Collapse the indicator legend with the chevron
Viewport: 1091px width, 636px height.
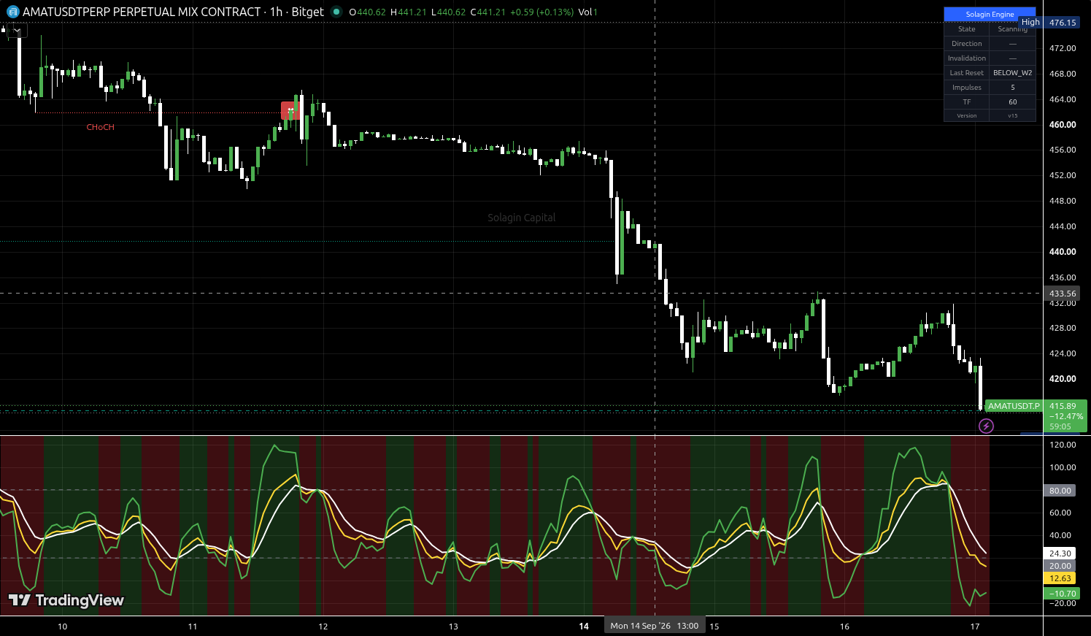pyautogui.click(x=17, y=31)
